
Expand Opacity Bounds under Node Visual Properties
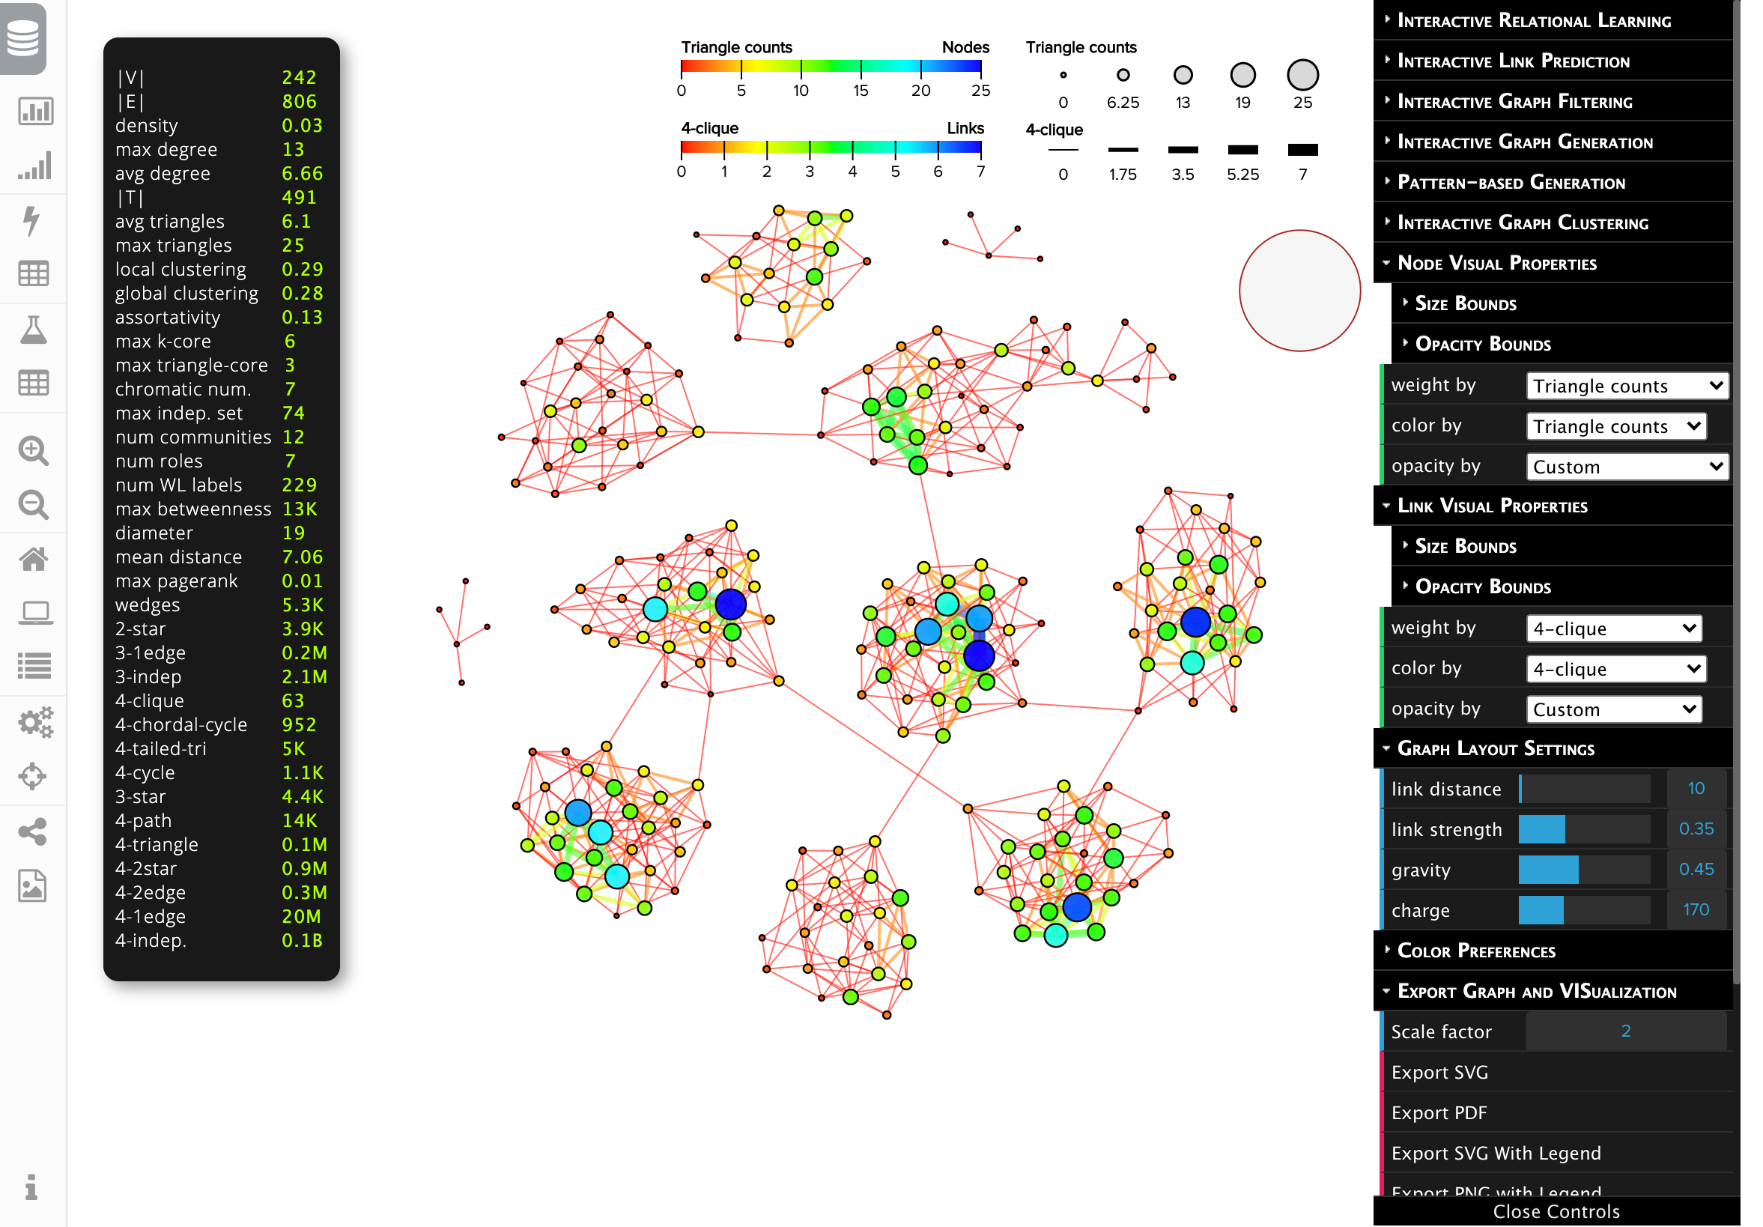(1562, 344)
